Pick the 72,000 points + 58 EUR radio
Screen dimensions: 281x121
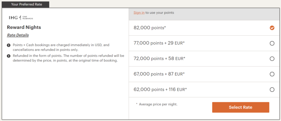(x=272, y=59)
